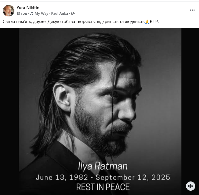Viewport: 199px width, 195px height.
Task: Click the "R.I.P." text in the post
Action: 154,22
